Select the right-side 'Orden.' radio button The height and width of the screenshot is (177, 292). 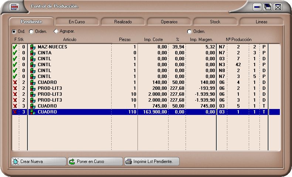click(190, 32)
